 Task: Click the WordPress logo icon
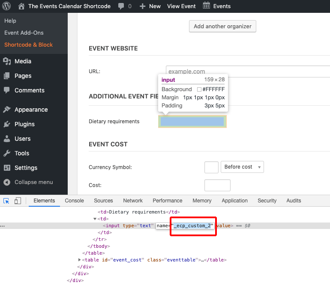pyautogui.click(x=6, y=6)
